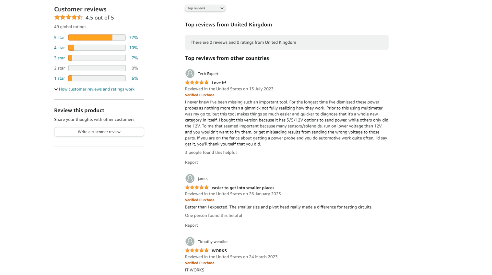Image resolution: width=492 pixels, height=275 pixels.
Task: Click the 5 star rating histogram bar
Action: click(x=97, y=38)
